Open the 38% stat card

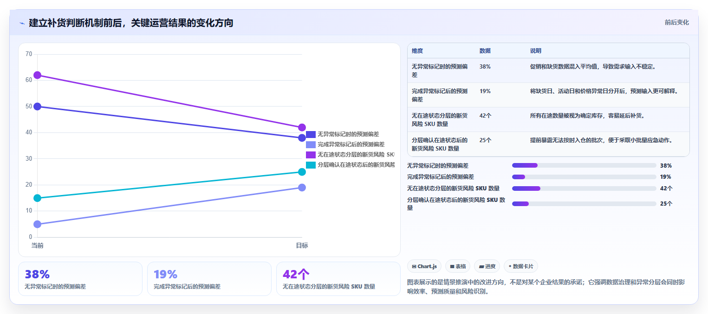(80, 279)
